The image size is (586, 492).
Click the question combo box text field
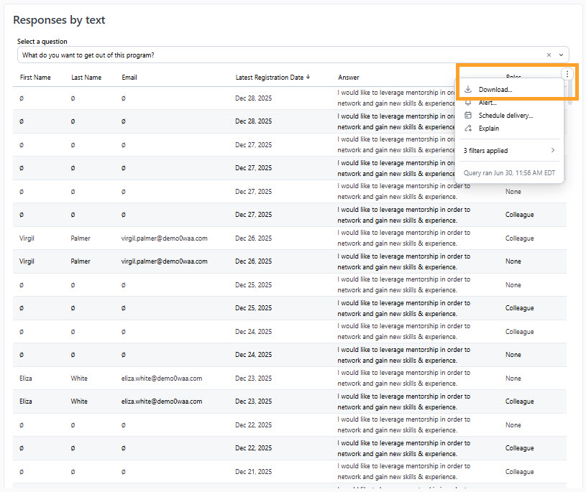pos(281,55)
